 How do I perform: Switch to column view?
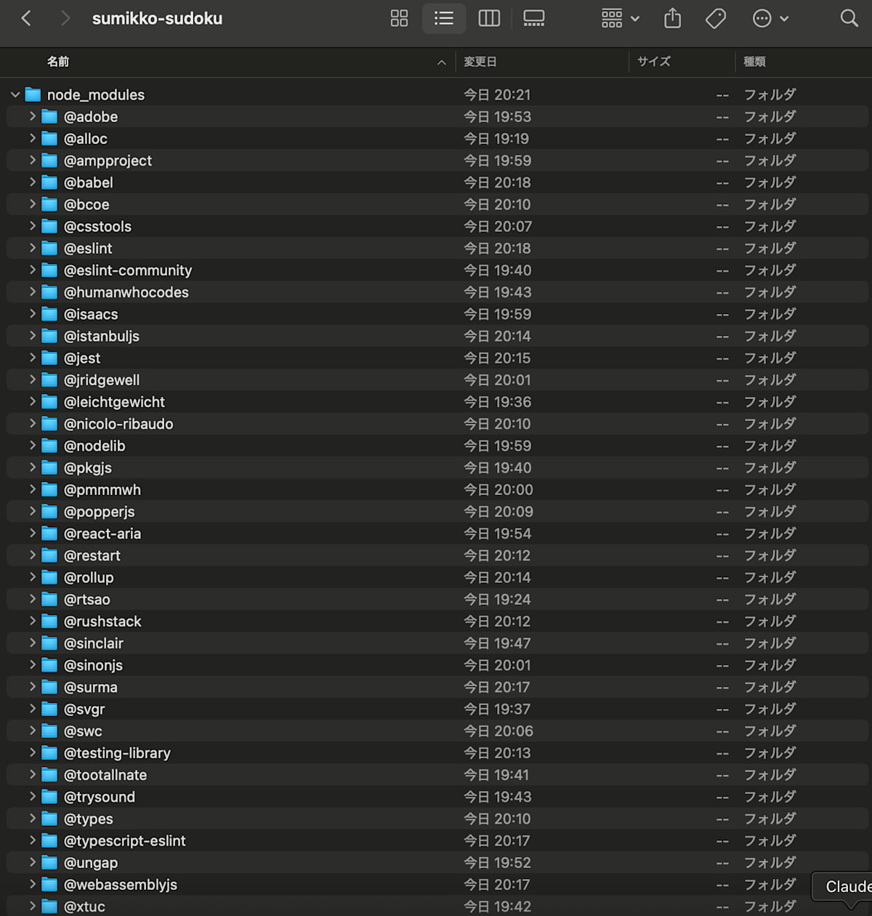[x=489, y=18]
